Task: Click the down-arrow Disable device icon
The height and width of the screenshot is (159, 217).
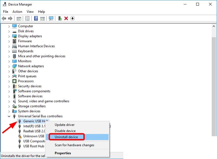Action: click(73, 18)
